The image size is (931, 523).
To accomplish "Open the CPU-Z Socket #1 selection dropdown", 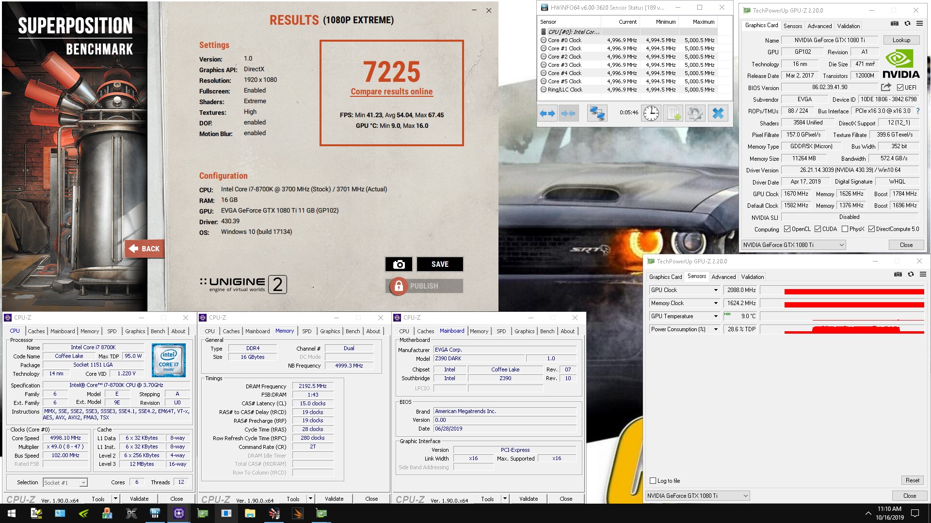I will pos(65,482).
